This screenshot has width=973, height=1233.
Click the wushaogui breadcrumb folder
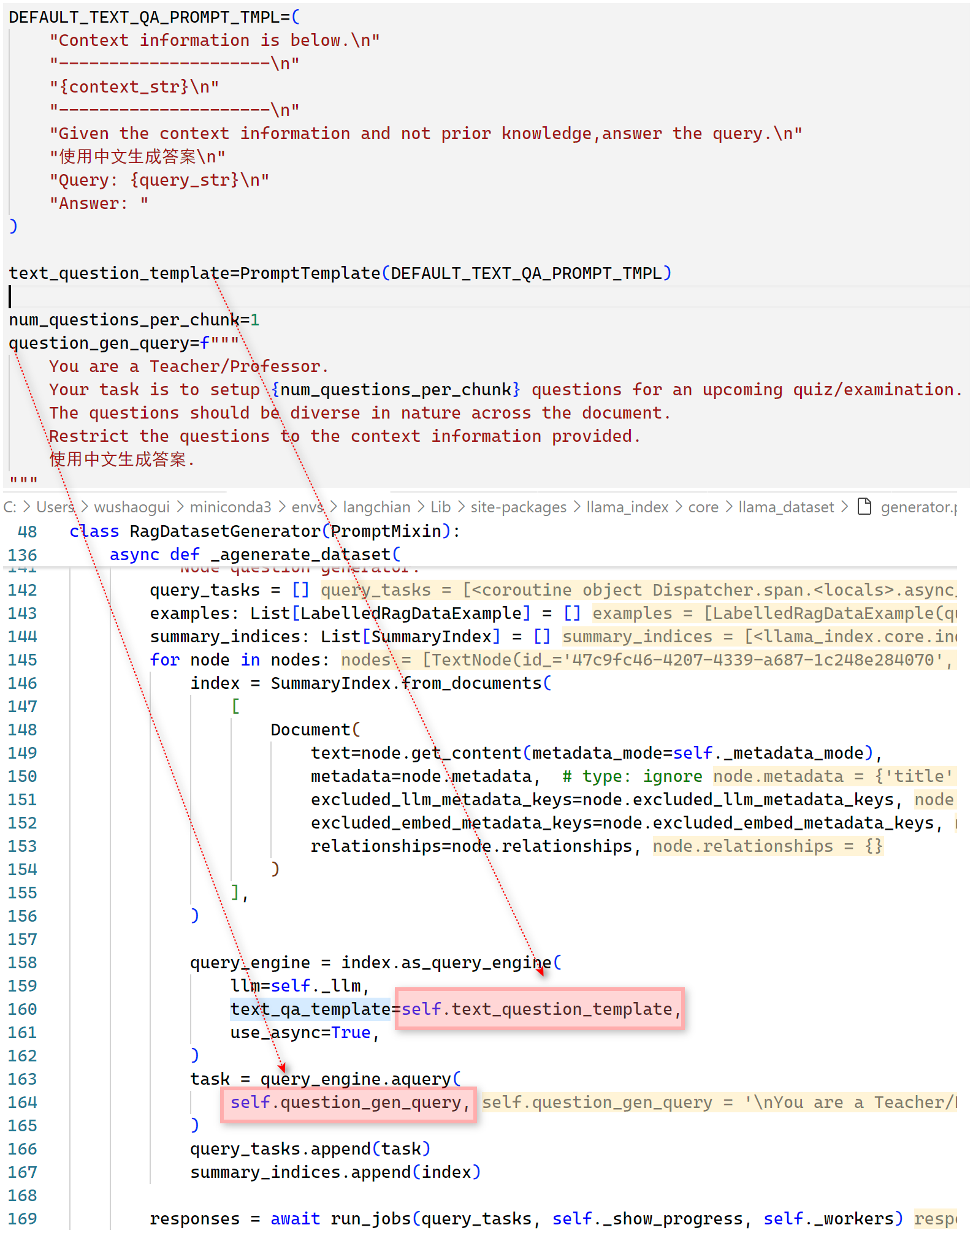coord(132,507)
